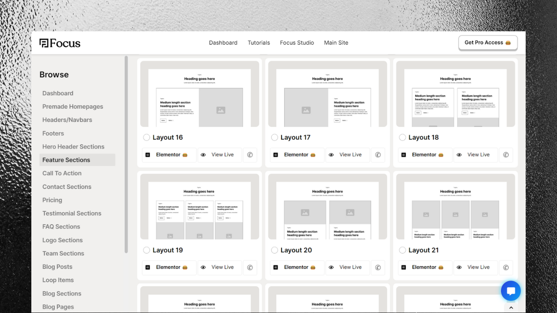
Task: Open Blog Posts in the sidebar
Action: [57, 267]
